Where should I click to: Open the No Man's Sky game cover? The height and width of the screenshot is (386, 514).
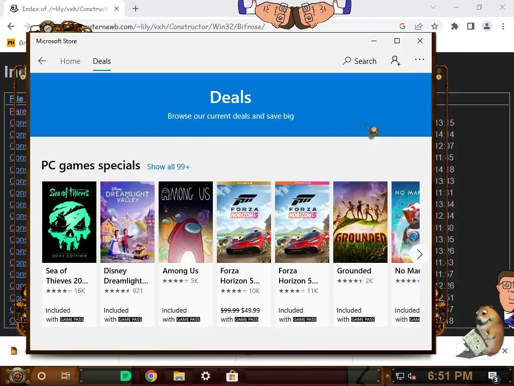click(x=406, y=222)
